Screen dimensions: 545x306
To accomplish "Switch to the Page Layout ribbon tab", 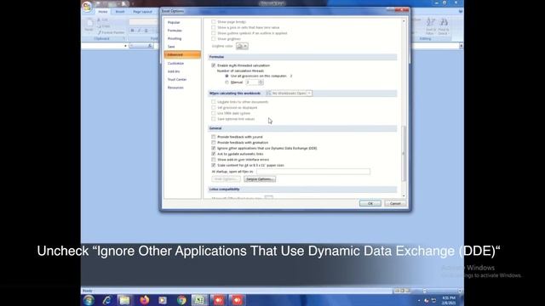I will (x=142, y=12).
